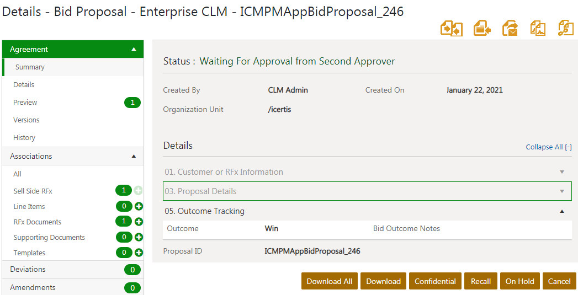
Task: Open the History item in sidebar
Action: click(24, 137)
